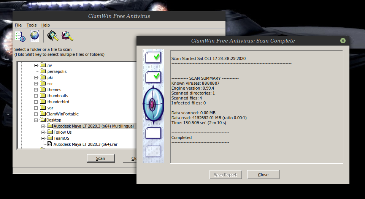
Task: Click the Autodesk Maya LT 2020.3 (x64).rar entry
Action: point(86,144)
